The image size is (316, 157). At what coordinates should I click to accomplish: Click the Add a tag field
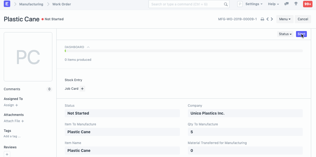tap(12, 136)
